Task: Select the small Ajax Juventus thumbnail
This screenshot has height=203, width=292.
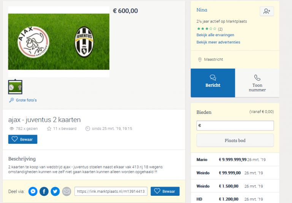Action: [x=15, y=87]
